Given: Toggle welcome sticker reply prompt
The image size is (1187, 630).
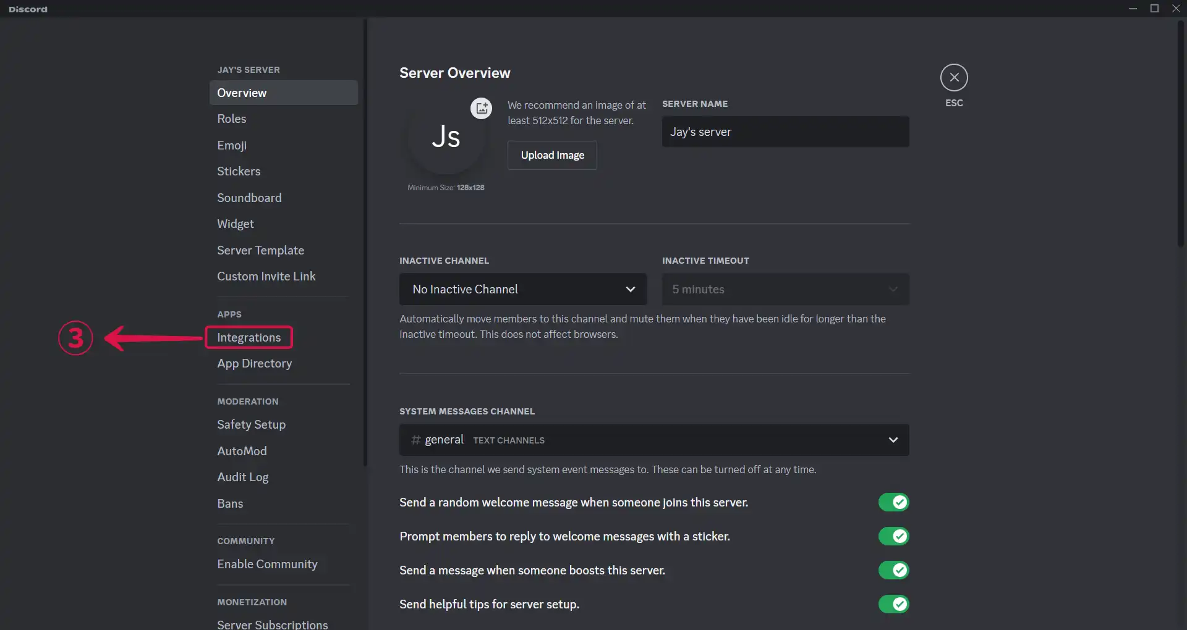Looking at the screenshot, I should (893, 536).
